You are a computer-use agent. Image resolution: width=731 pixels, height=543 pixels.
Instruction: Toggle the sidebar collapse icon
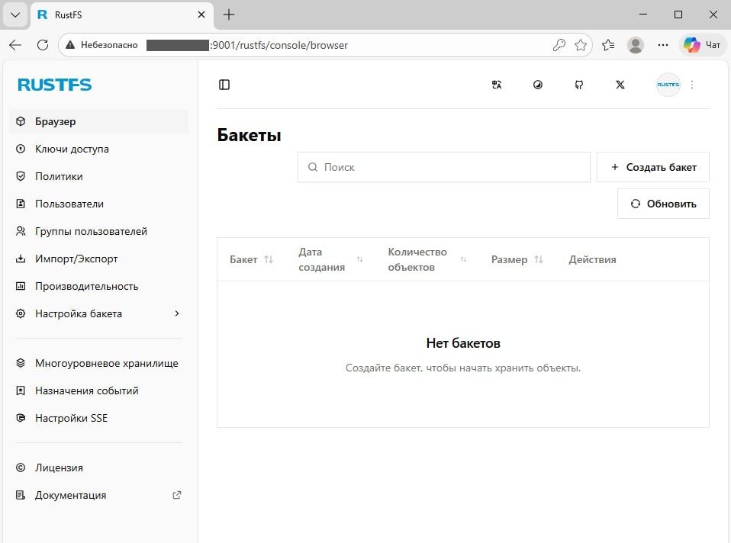(x=224, y=85)
